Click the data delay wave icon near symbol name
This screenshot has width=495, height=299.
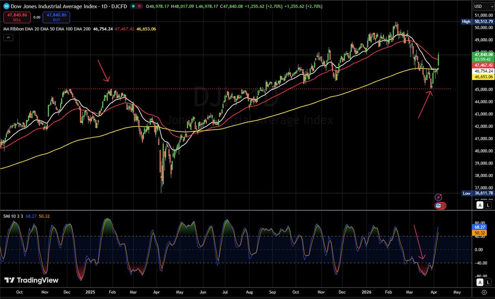tap(139, 6)
